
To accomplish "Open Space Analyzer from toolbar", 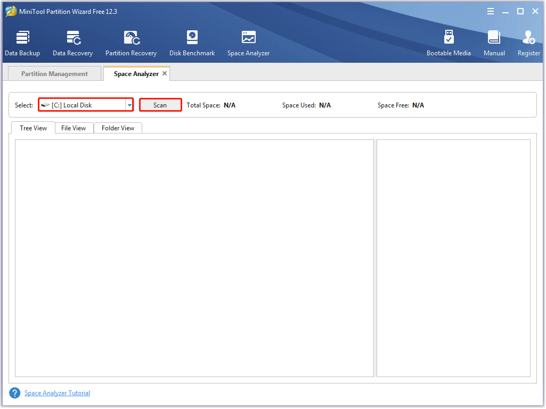I will (x=248, y=44).
